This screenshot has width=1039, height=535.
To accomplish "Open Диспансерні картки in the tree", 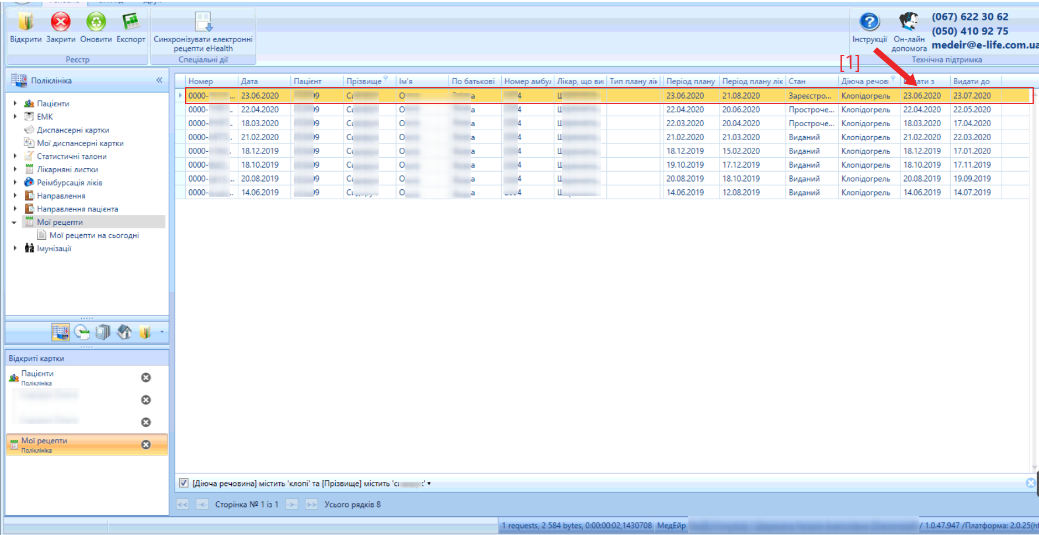I will coord(73,130).
